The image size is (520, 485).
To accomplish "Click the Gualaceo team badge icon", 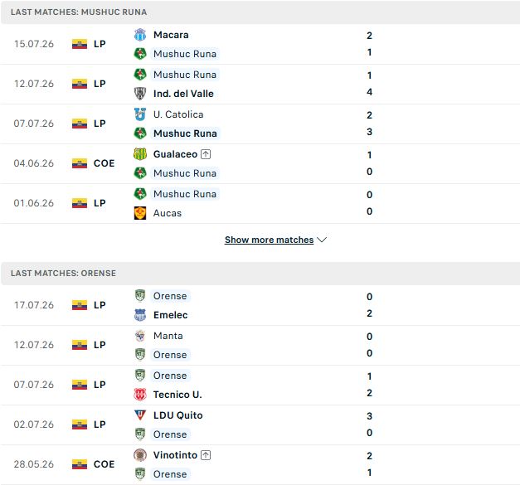I will 140,154.
